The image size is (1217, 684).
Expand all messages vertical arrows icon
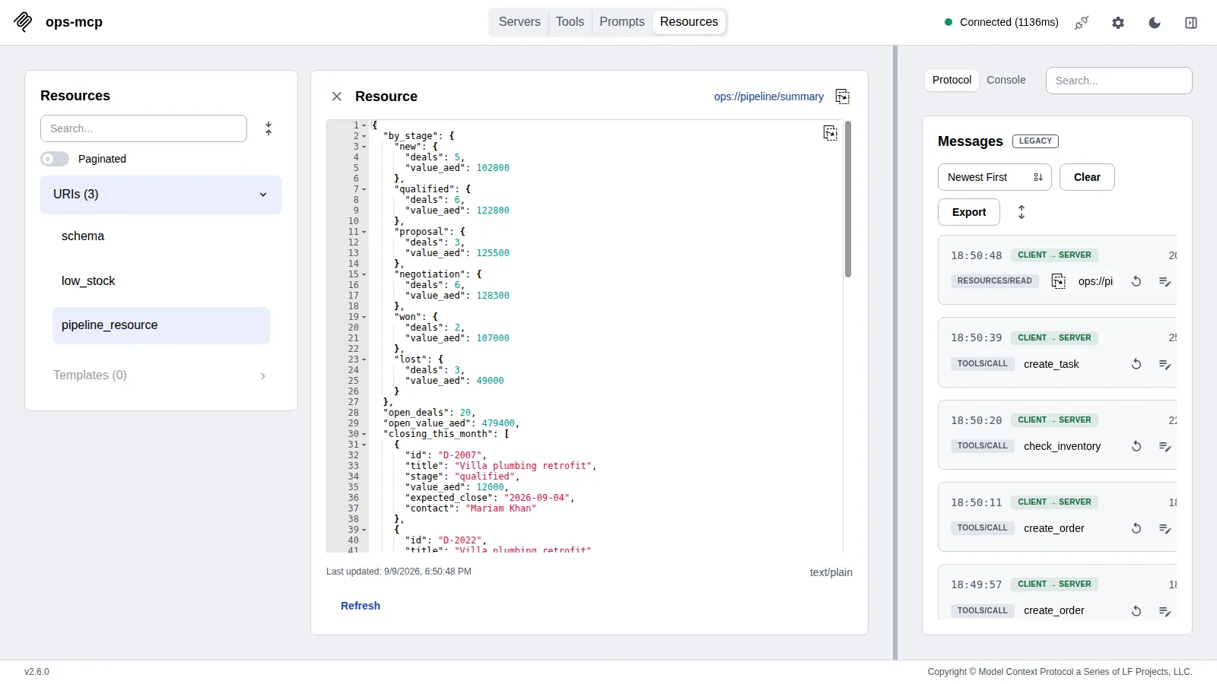1022,212
